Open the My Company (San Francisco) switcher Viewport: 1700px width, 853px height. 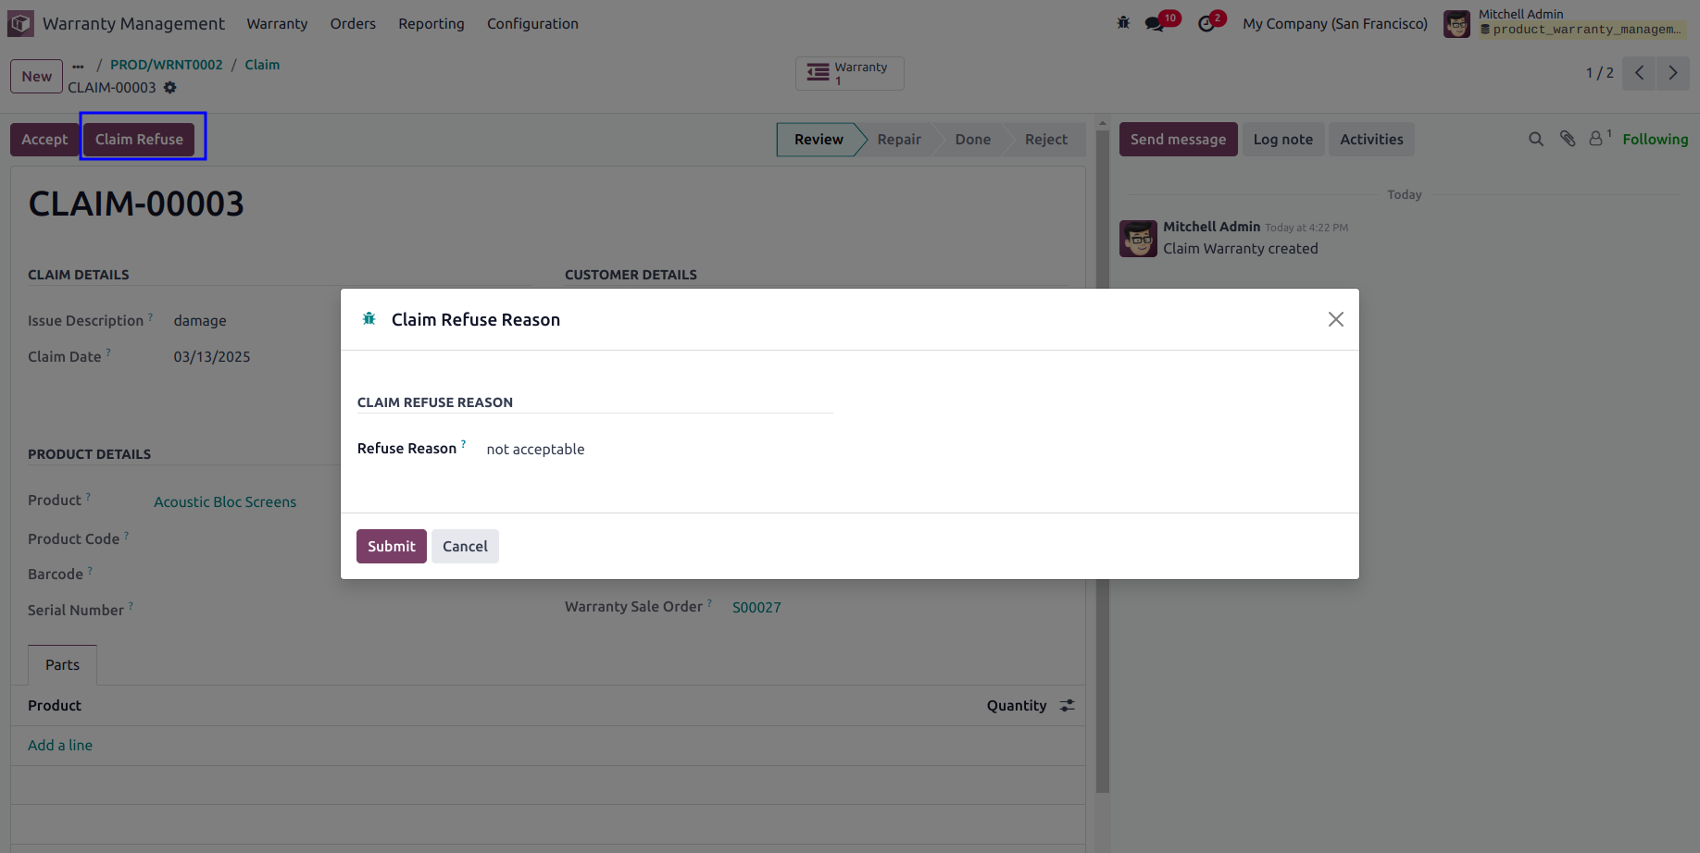1335,23
